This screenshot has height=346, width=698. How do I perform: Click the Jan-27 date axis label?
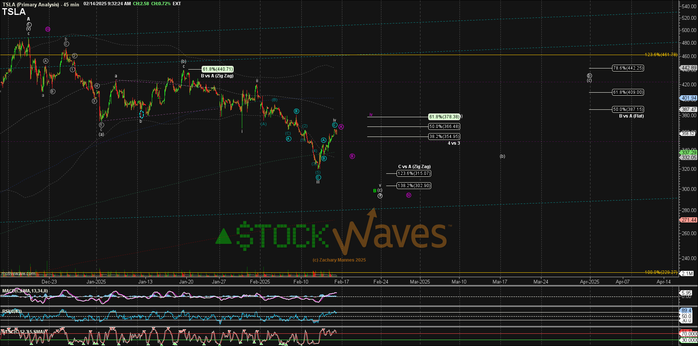tap(219, 282)
